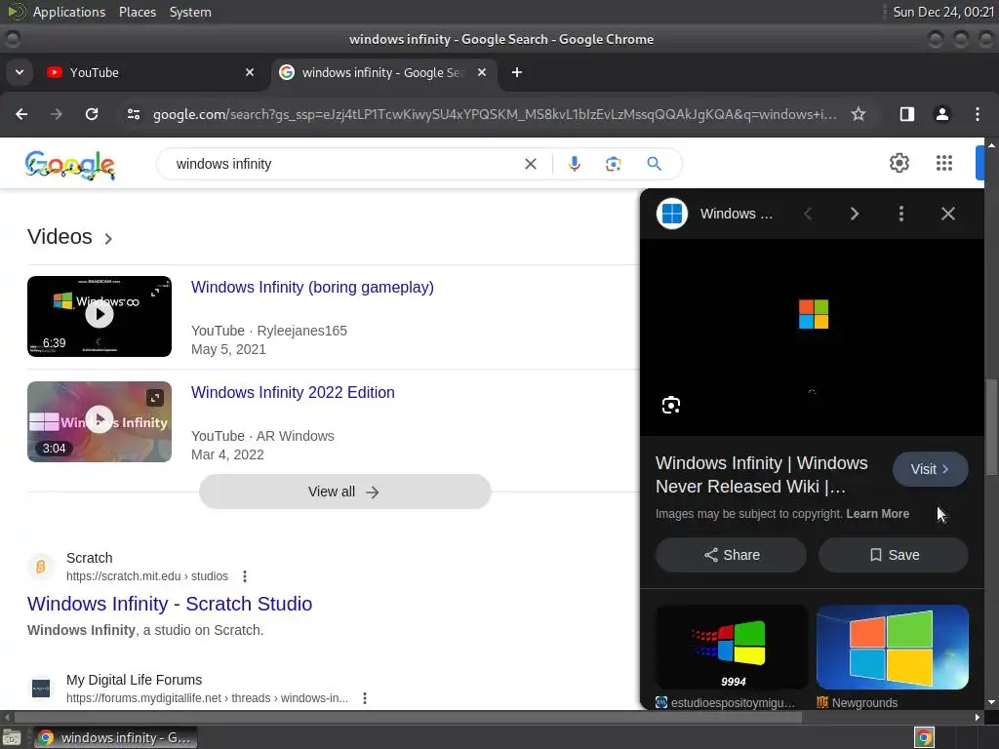Open the Places menu
999x749 pixels.
click(137, 12)
